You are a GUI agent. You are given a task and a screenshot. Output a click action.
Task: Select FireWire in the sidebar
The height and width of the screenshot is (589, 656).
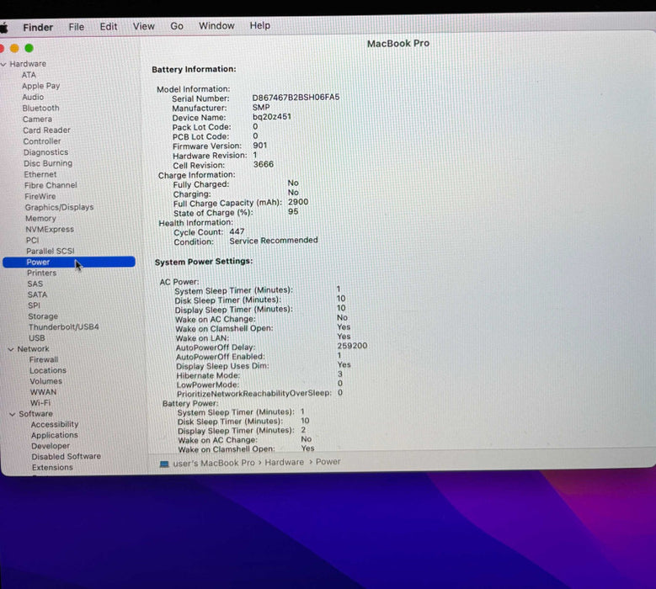40,196
